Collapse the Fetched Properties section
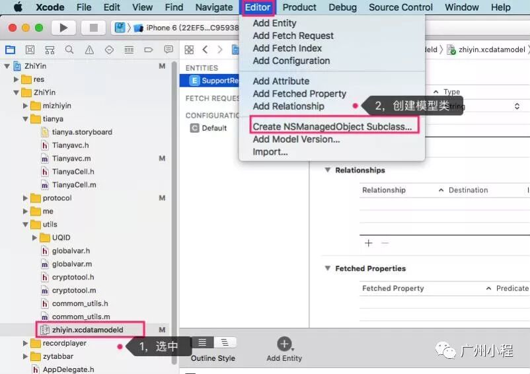 coord(328,268)
